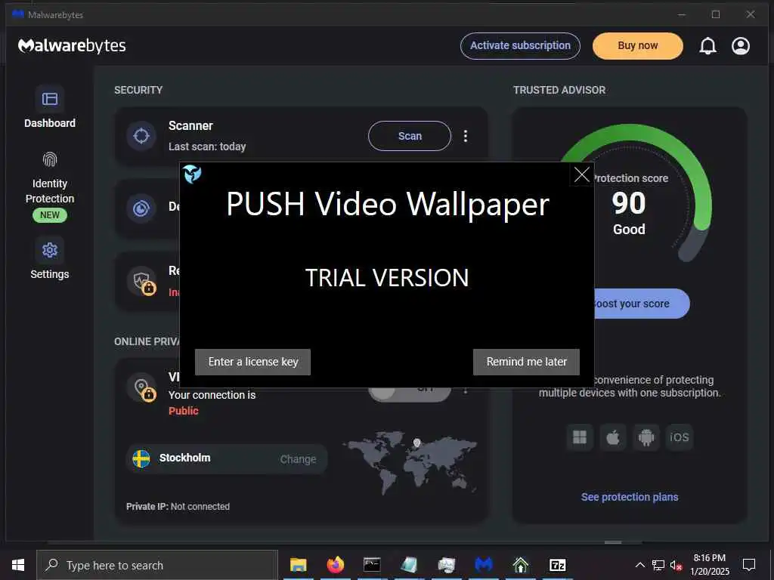Click the Private IP: Not connected text
The width and height of the screenshot is (774, 580).
178,507
